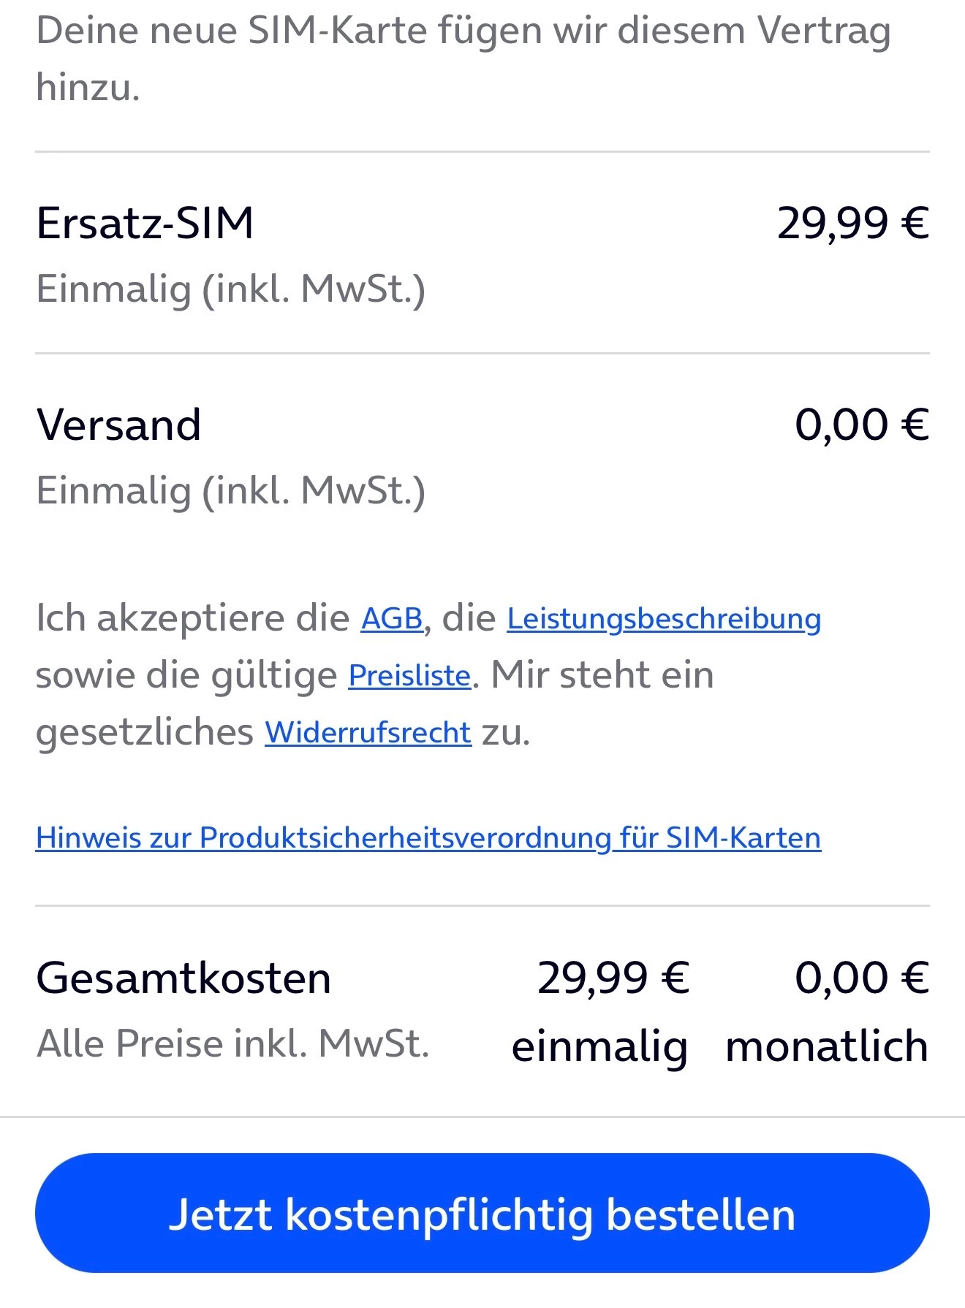965x1308 pixels.
Task: Click Einmalig (inkl. MwSt.) under Versand
Action: pos(230,490)
